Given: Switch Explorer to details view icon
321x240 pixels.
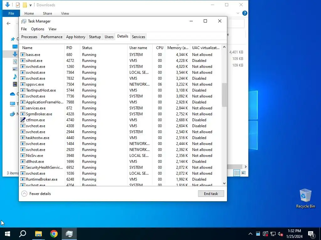Looking at the screenshot, I should pos(237,173).
